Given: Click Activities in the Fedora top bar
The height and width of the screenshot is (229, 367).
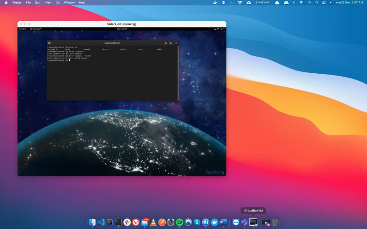Looking at the screenshot, I should [x=23, y=29].
